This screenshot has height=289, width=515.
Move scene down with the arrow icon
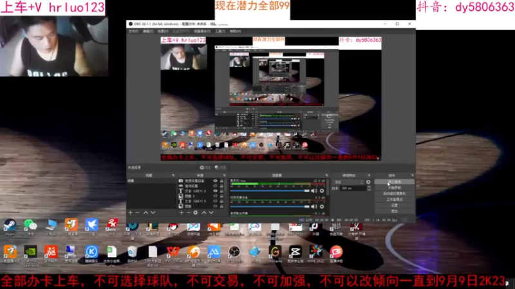(153, 213)
